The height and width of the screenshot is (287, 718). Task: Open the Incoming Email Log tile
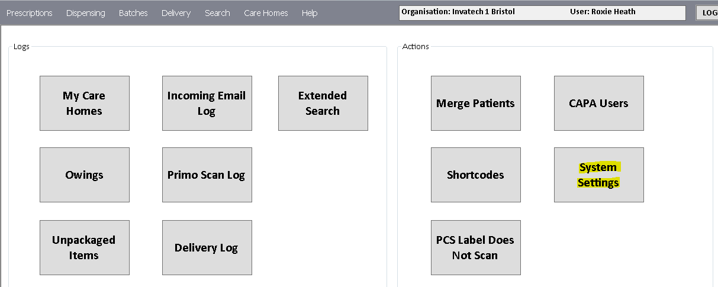(x=207, y=103)
